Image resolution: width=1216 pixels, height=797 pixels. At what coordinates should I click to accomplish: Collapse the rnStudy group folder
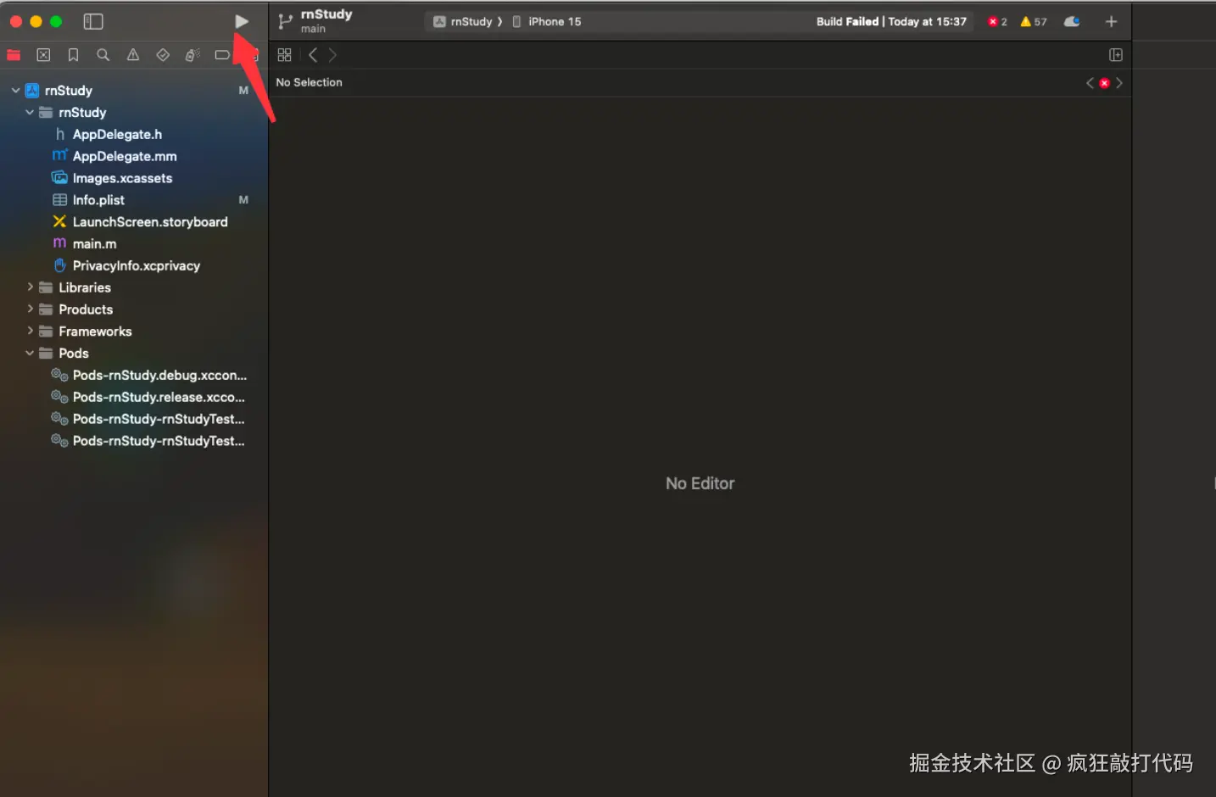click(30, 112)
